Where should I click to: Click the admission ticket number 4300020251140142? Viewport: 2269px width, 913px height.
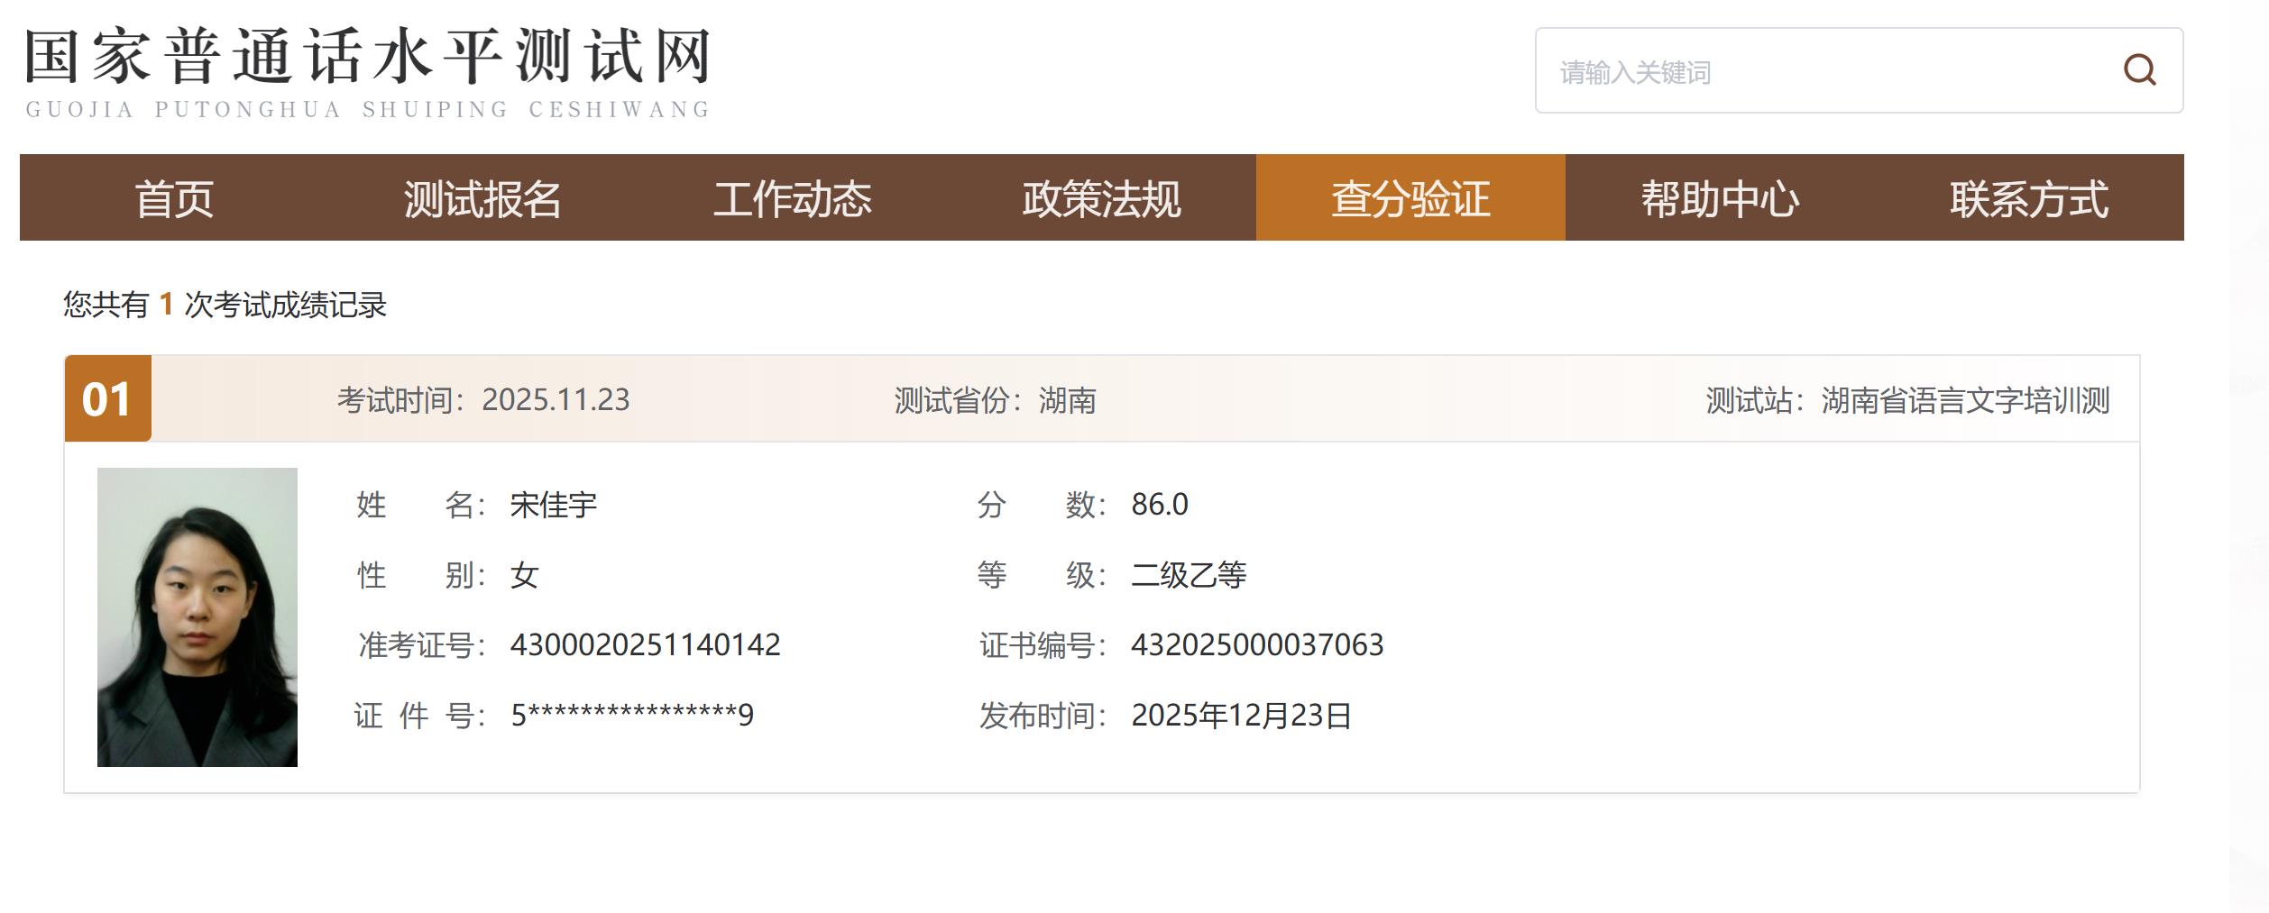645,645
